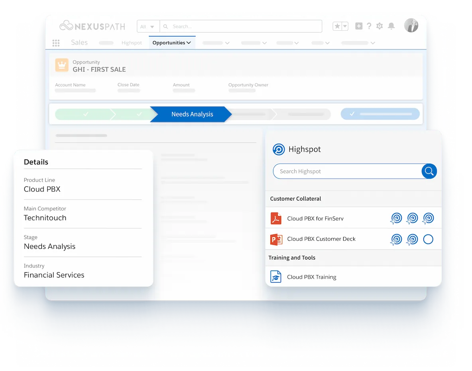Open Cloud PBX for FinServ PDF icon

pos(276,219)
